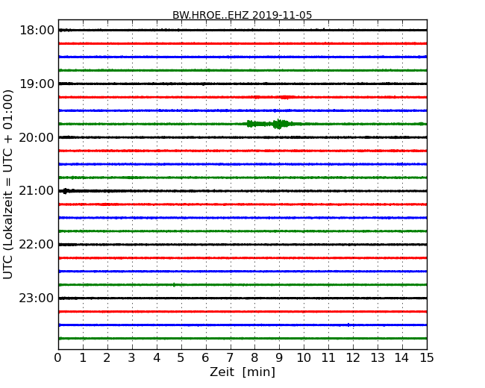The height and width of the screenshot is (388, 485).
Task: Click the x-axis tick label 13
Action: (378, 357)
